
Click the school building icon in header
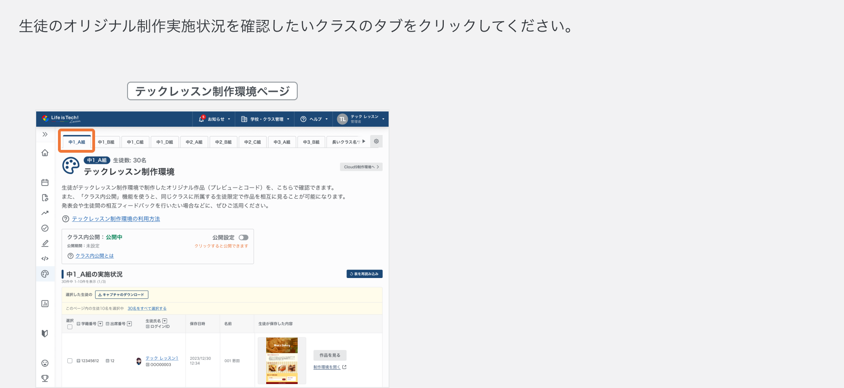tap(244, 119)
